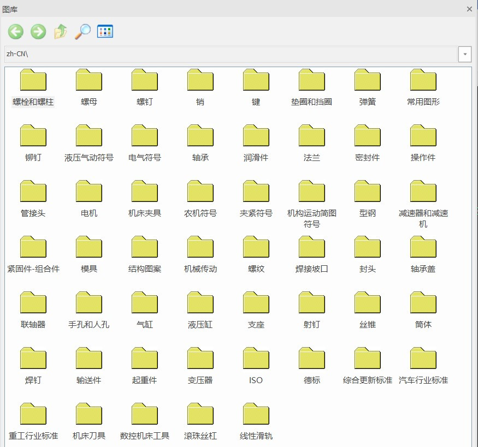478x447 pixels.
Task: Select the 焊接坡口 folder
Action: tap(312, 248)
